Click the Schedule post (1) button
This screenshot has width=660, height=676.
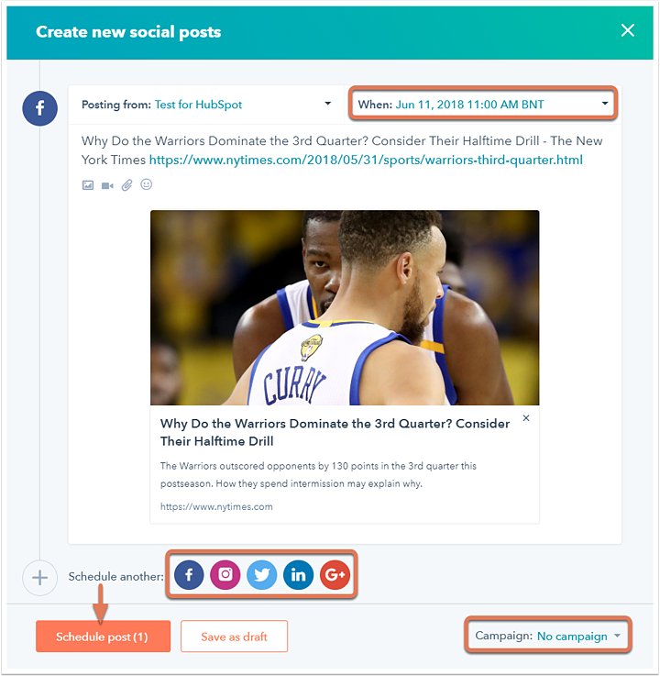103,637
